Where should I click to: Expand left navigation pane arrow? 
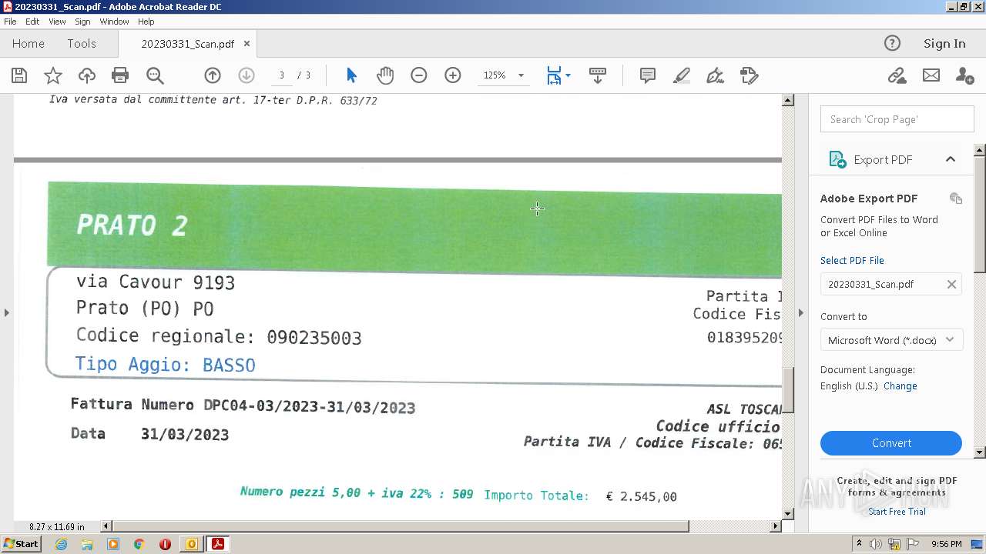7,312
